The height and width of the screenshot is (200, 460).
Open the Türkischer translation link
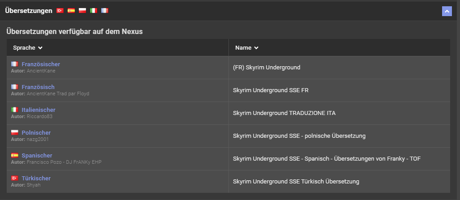tap(36, 179)
